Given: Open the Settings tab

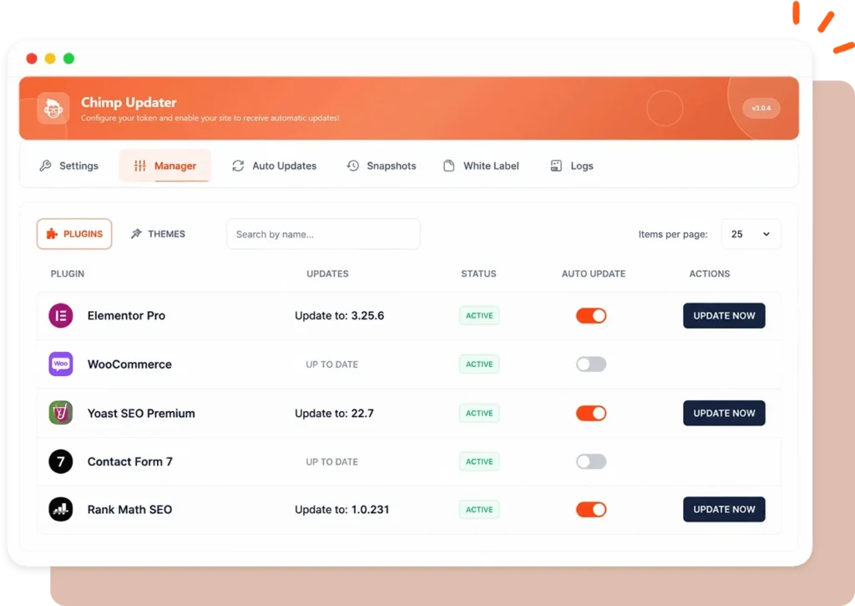Looking at the screenshot, I should coord(69,166).
